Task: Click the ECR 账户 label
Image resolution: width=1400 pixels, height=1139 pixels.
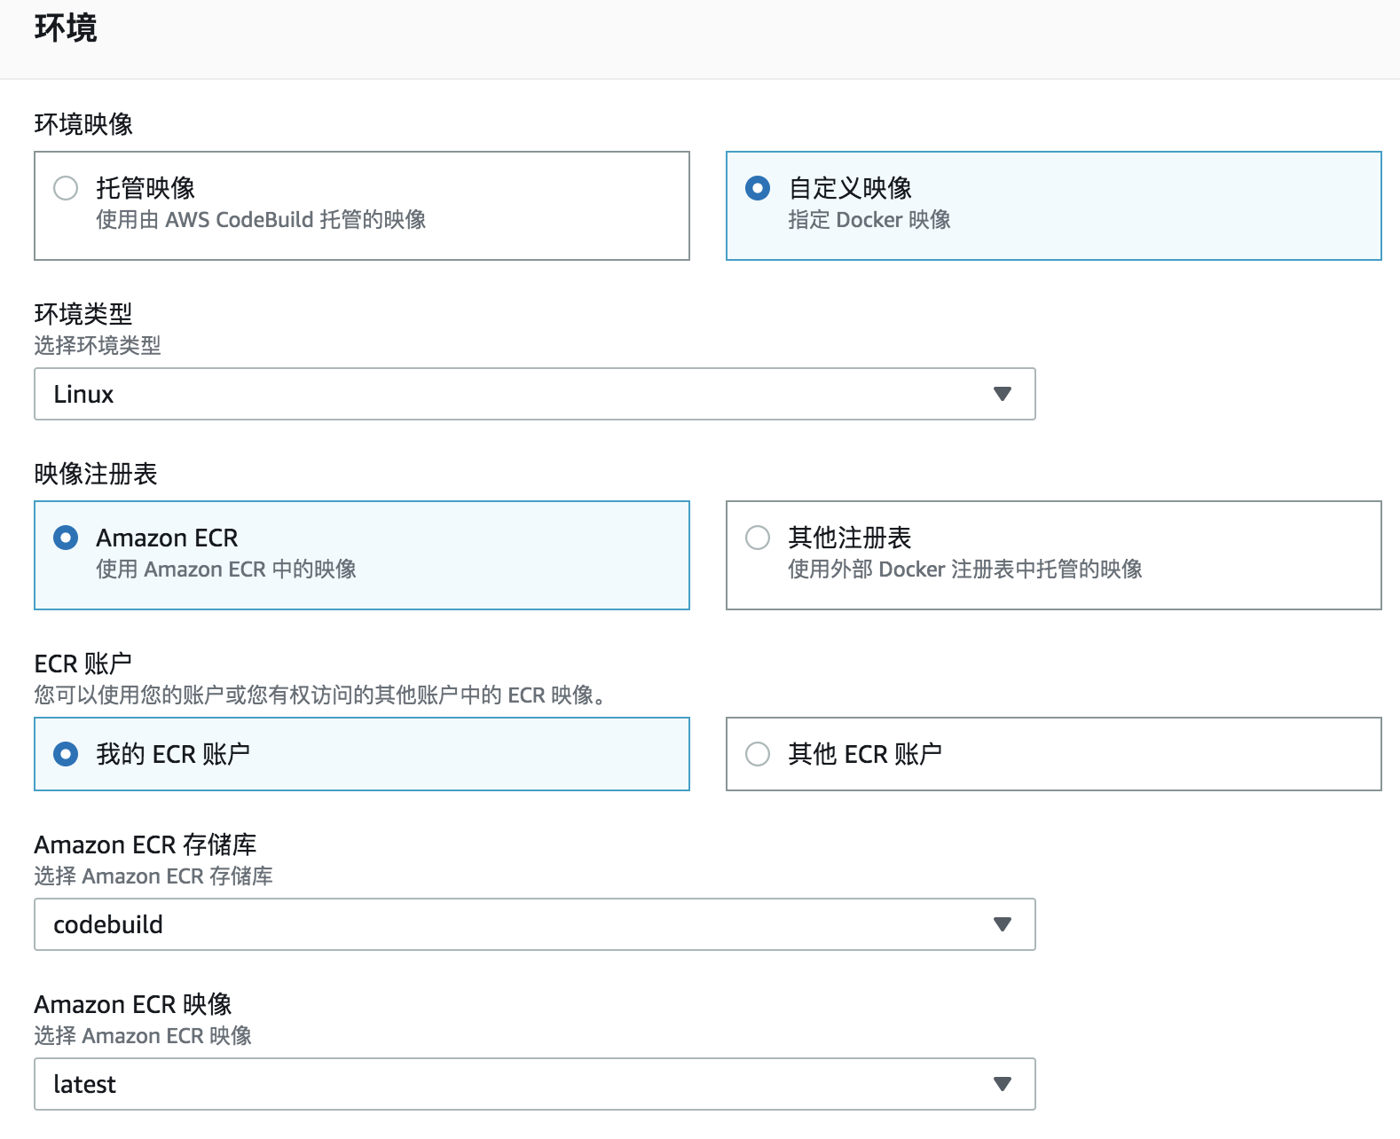Action: point(83,664)
